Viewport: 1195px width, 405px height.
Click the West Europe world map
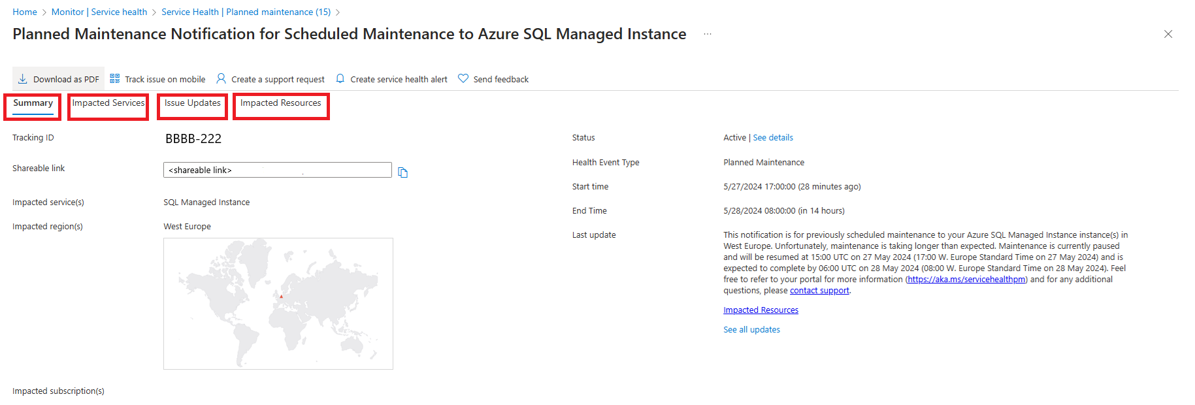pyautogui.click(x=278, y=304)
